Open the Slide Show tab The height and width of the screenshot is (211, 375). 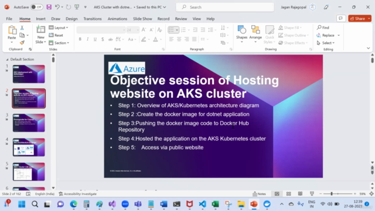tap(142, 19)
